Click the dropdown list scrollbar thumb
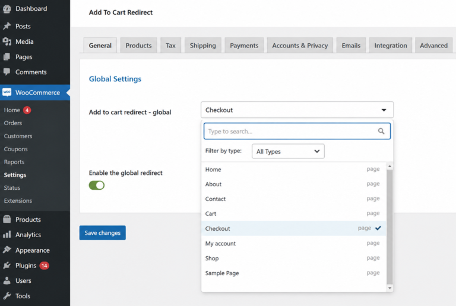 pyautogui.click(x=389, y=227)
